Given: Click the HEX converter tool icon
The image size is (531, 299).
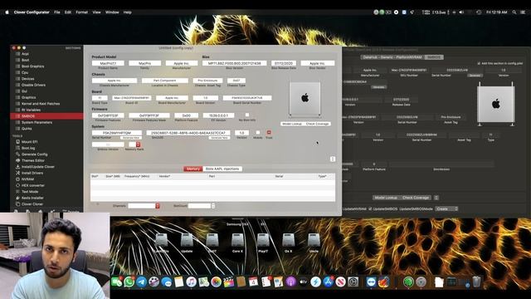Looking at the screenshot, I should [17, 185].
